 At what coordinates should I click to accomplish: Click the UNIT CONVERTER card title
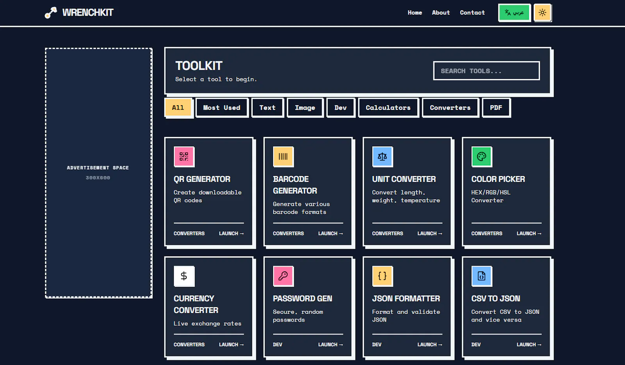[404, 179]
